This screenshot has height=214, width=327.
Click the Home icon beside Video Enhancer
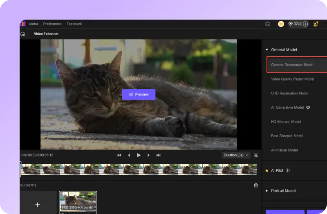(23, 34)
